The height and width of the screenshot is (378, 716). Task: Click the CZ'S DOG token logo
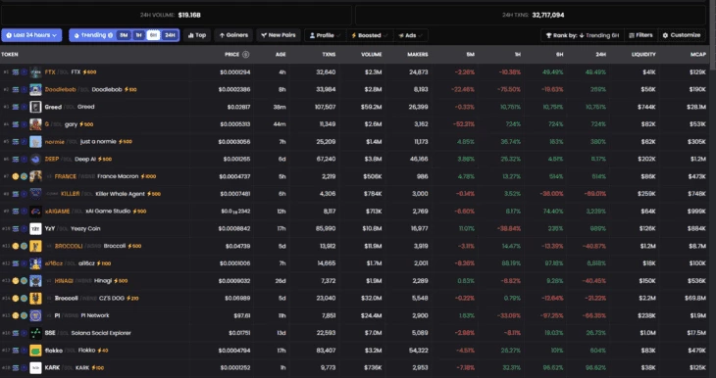(x=35, y=299)
